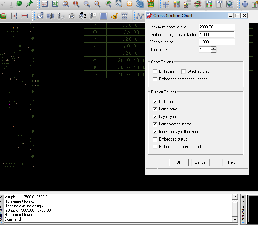Check the Stacked Vias option
The width and height of the screenshot is (258, 225).
184,71
